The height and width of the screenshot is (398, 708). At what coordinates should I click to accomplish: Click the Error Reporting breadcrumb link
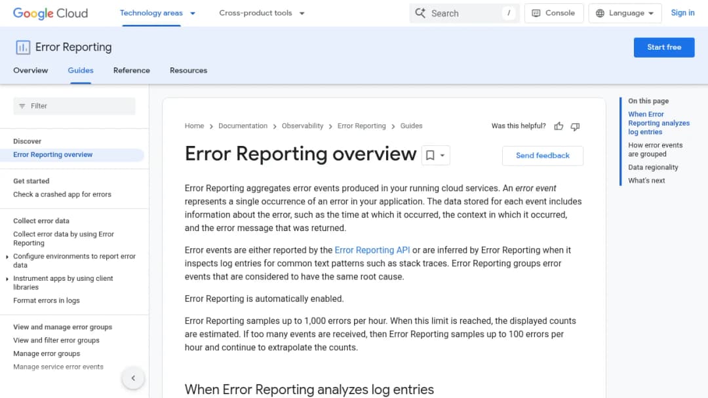pyautogui.click(x=362, y=126)
